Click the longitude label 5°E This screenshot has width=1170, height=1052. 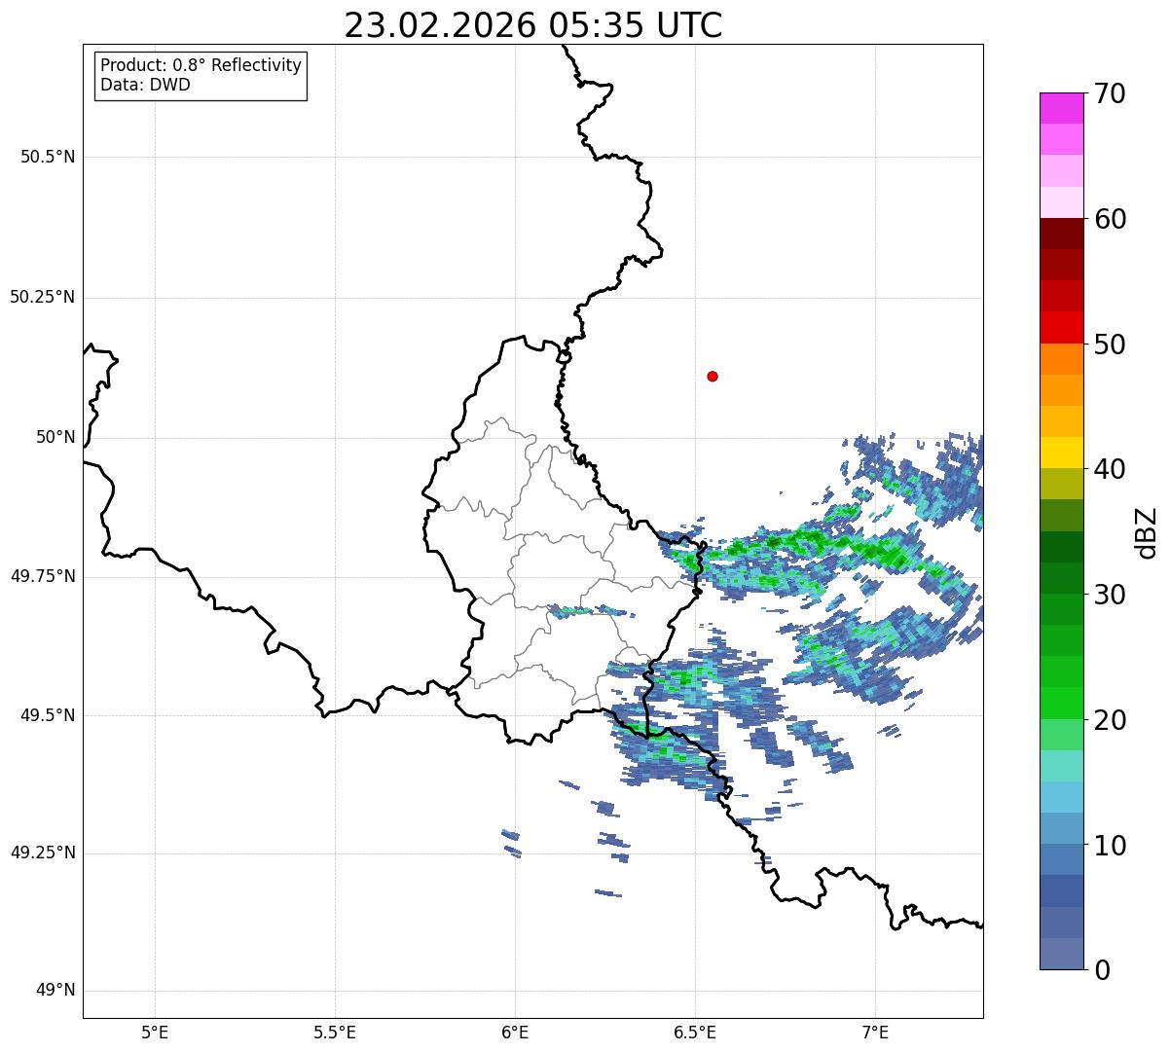(x=155, y=1032)
